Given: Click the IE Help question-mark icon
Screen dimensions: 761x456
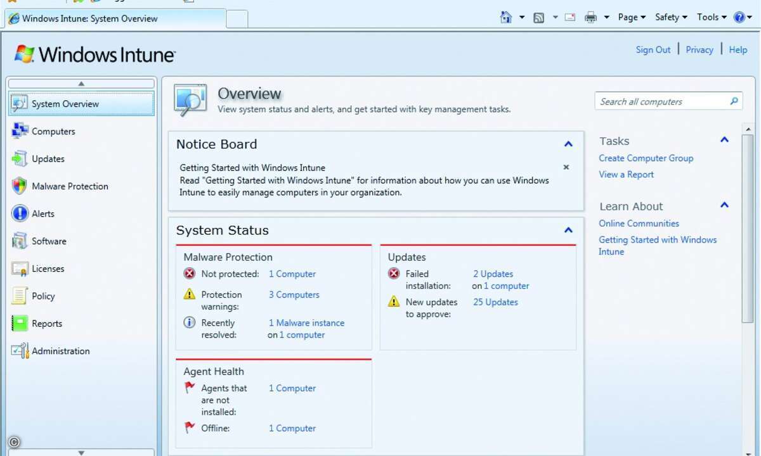Looking at the screenshot, I should pos(739,17).
